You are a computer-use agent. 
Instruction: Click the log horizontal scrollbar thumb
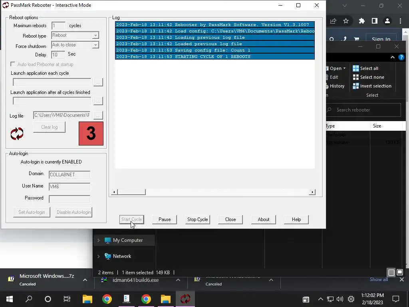(x=131, y=192)
